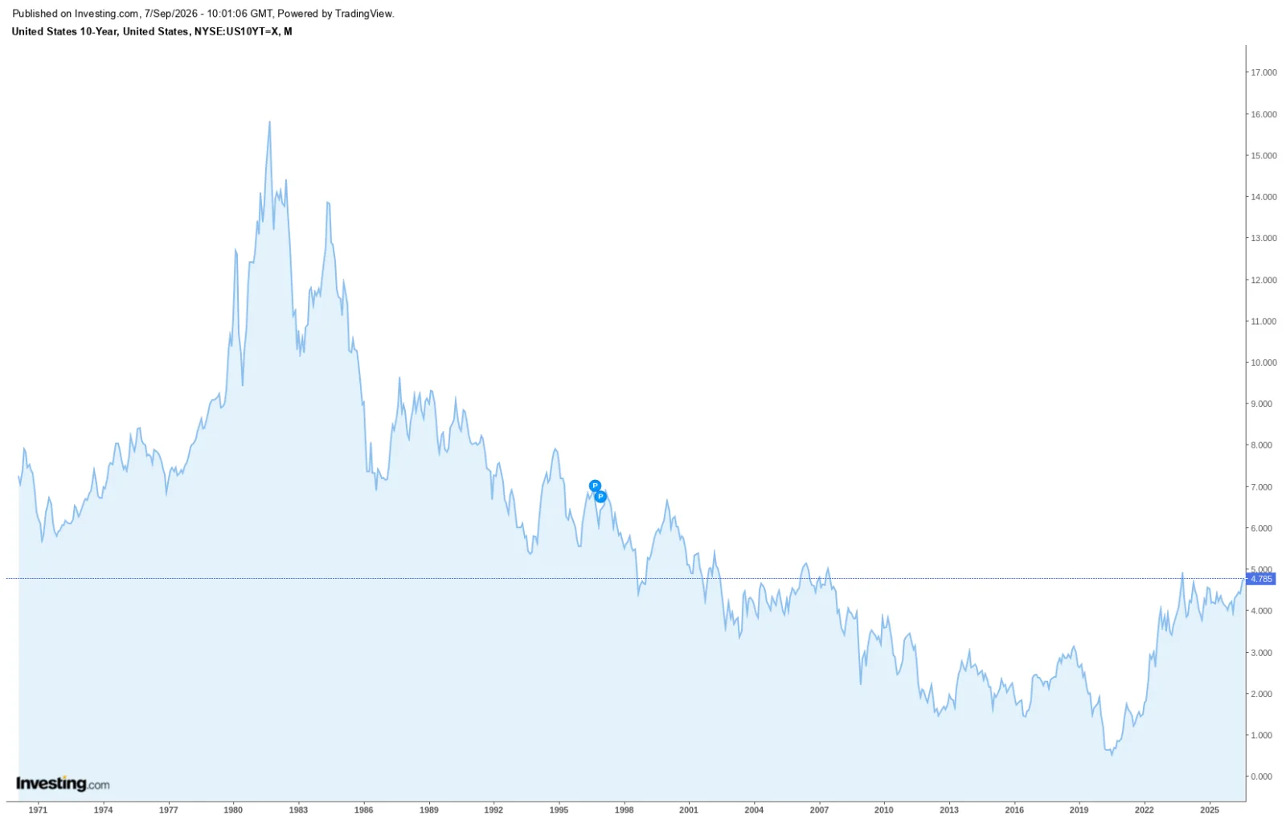Image resolution: width=1286 pixels, height=820 pixels.
Task: Click the 2019 label on the time axis
Action: click(x=1079, y=810)
